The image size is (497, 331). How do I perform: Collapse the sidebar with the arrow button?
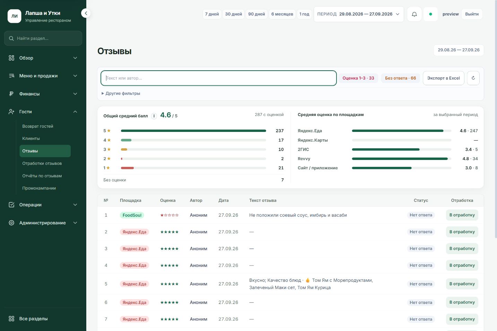pyautogui.click(x=86, y=13)
